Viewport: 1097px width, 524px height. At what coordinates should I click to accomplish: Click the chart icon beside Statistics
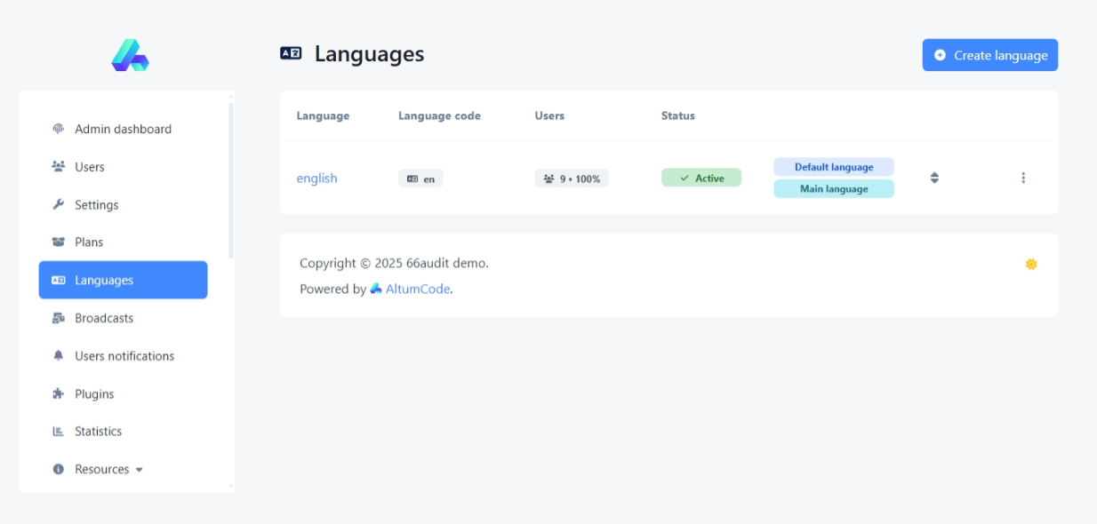pos(59,432)
